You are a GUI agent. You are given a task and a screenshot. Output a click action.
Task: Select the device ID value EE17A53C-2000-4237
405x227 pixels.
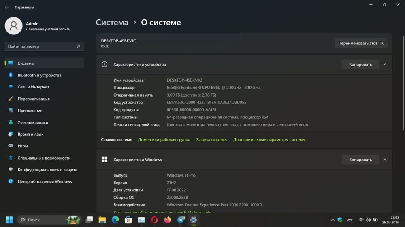point(207,102)
